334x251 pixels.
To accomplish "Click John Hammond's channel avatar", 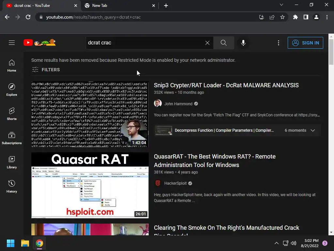I will coord(158,104).
